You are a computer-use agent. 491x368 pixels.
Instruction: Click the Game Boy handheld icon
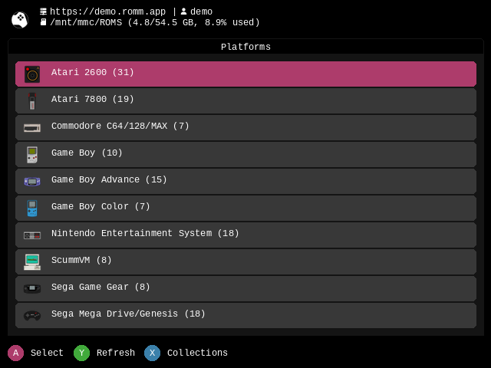click(x=32, y=155)
